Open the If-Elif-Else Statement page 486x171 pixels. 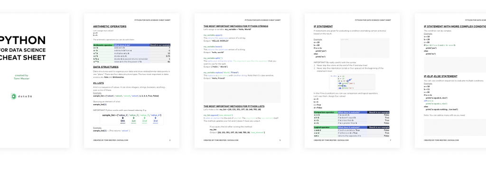pyautogui.click(x=450, y=81)
